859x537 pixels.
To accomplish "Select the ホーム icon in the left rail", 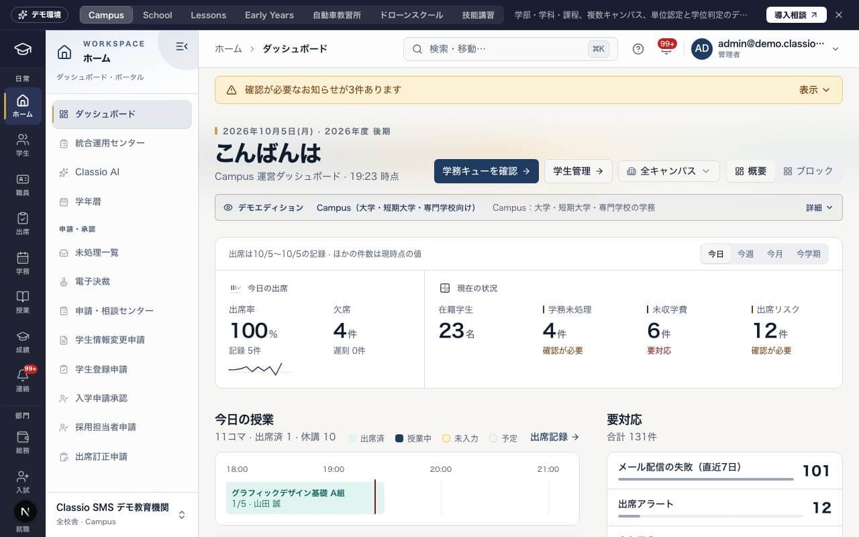I will (23, 106).
